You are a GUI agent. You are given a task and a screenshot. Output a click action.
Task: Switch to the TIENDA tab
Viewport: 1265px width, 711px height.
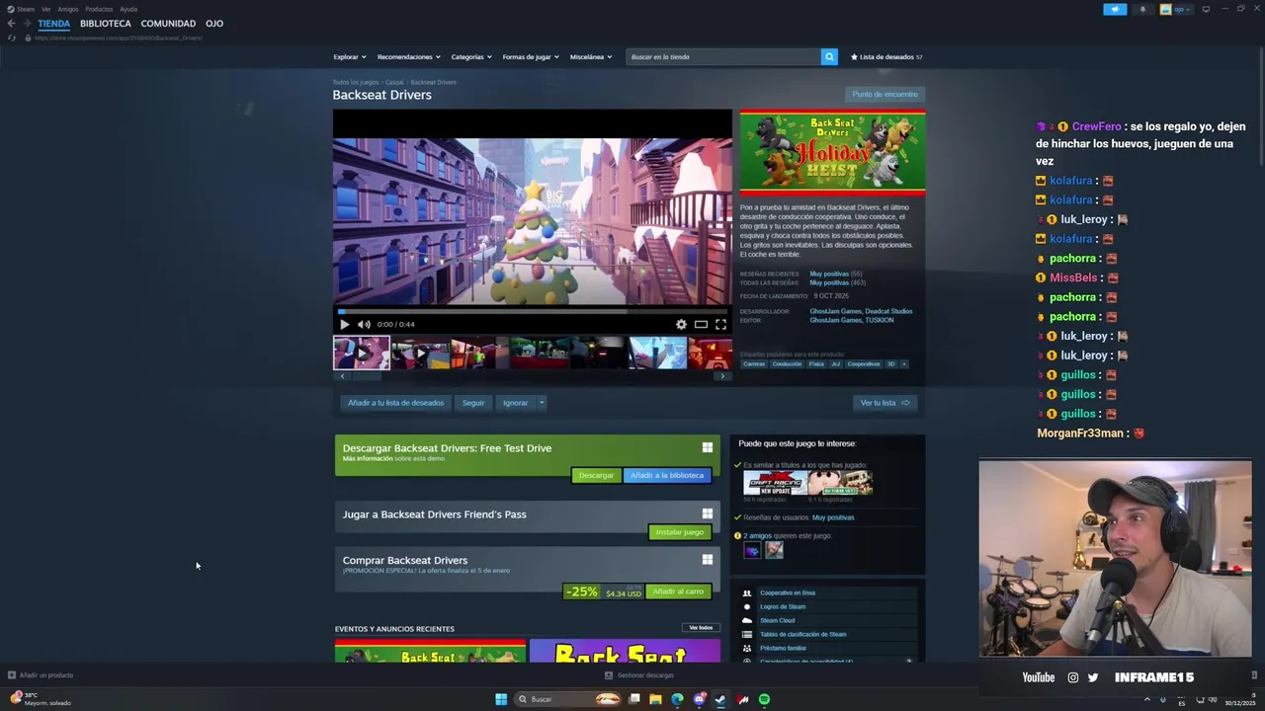click(x=54, y=24)
